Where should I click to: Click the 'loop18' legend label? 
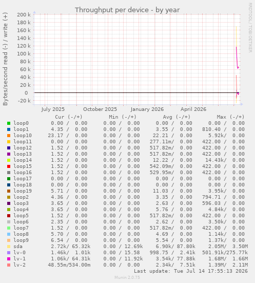23,184
